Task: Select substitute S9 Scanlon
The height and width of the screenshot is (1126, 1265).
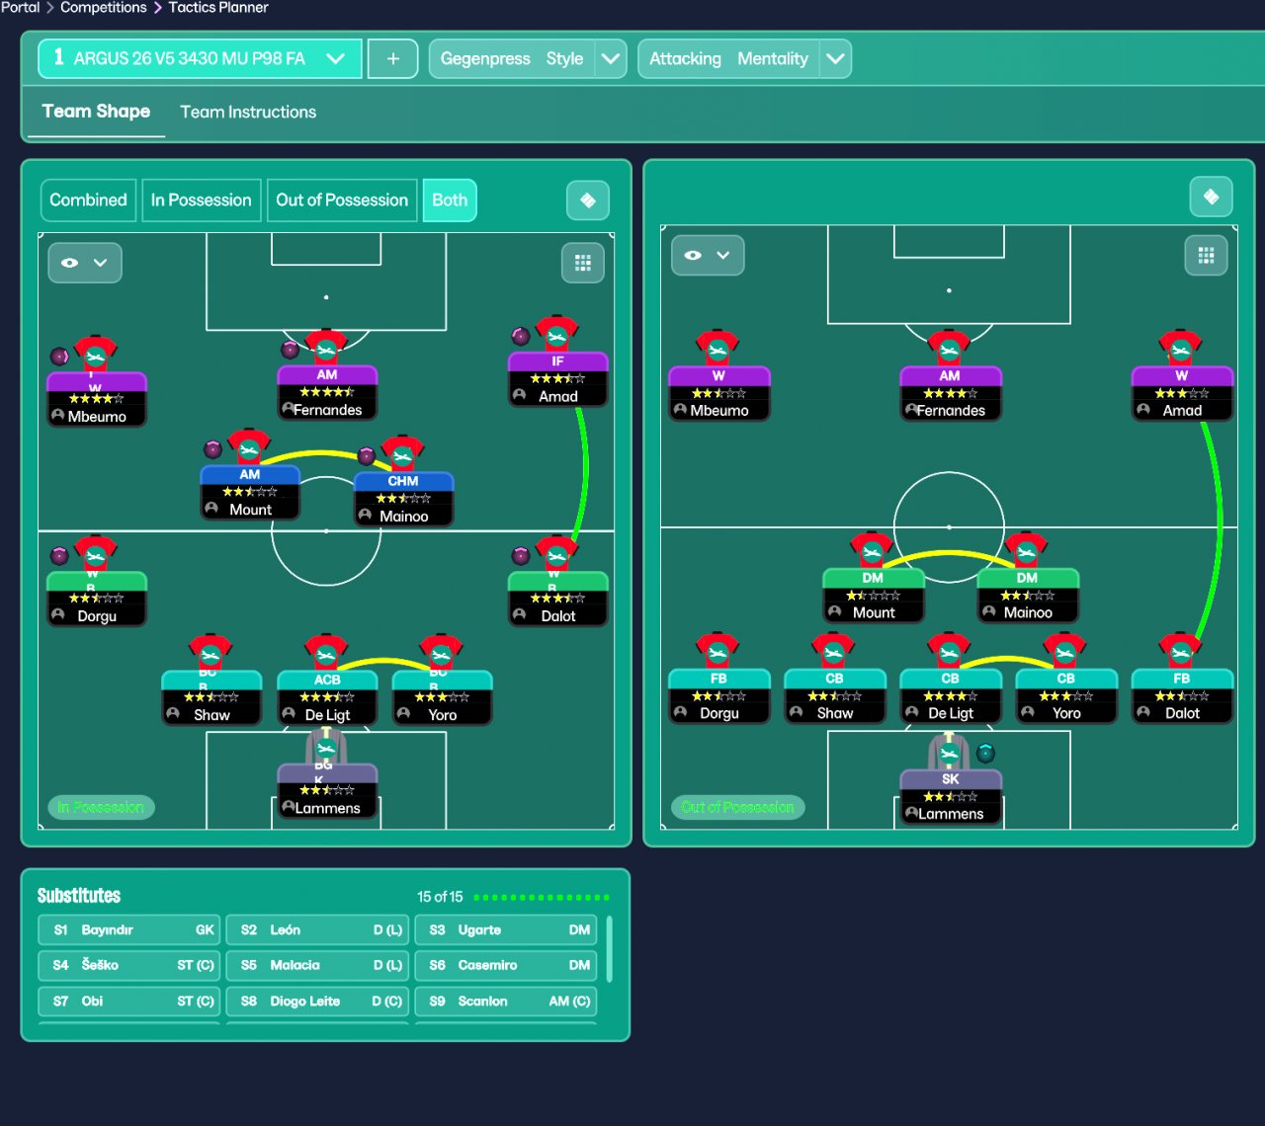Action: (x=506, y=1001)
